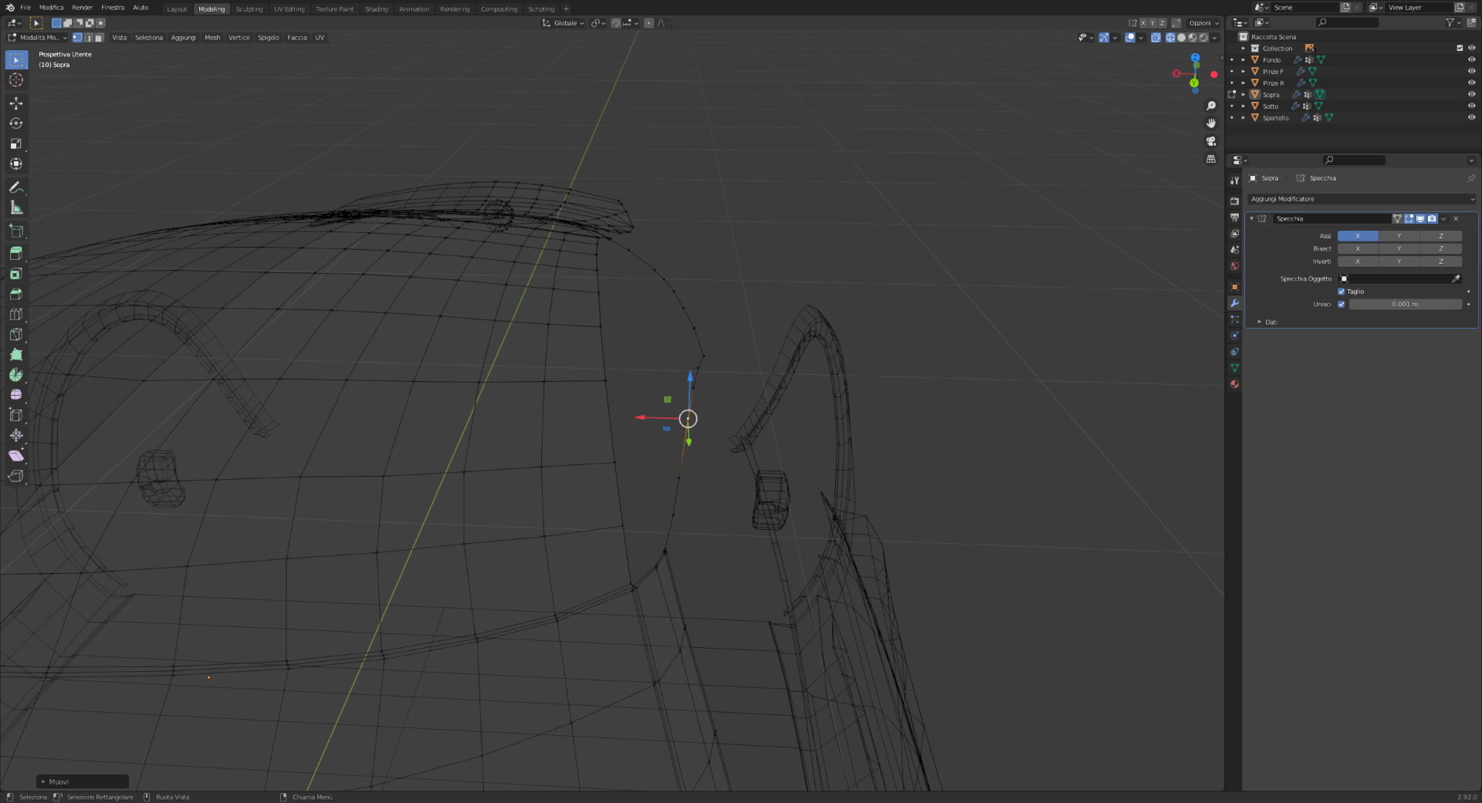Screen dimensions: 1482x803
Task: Select the Loop Cut tool
Action: [16, 314]
